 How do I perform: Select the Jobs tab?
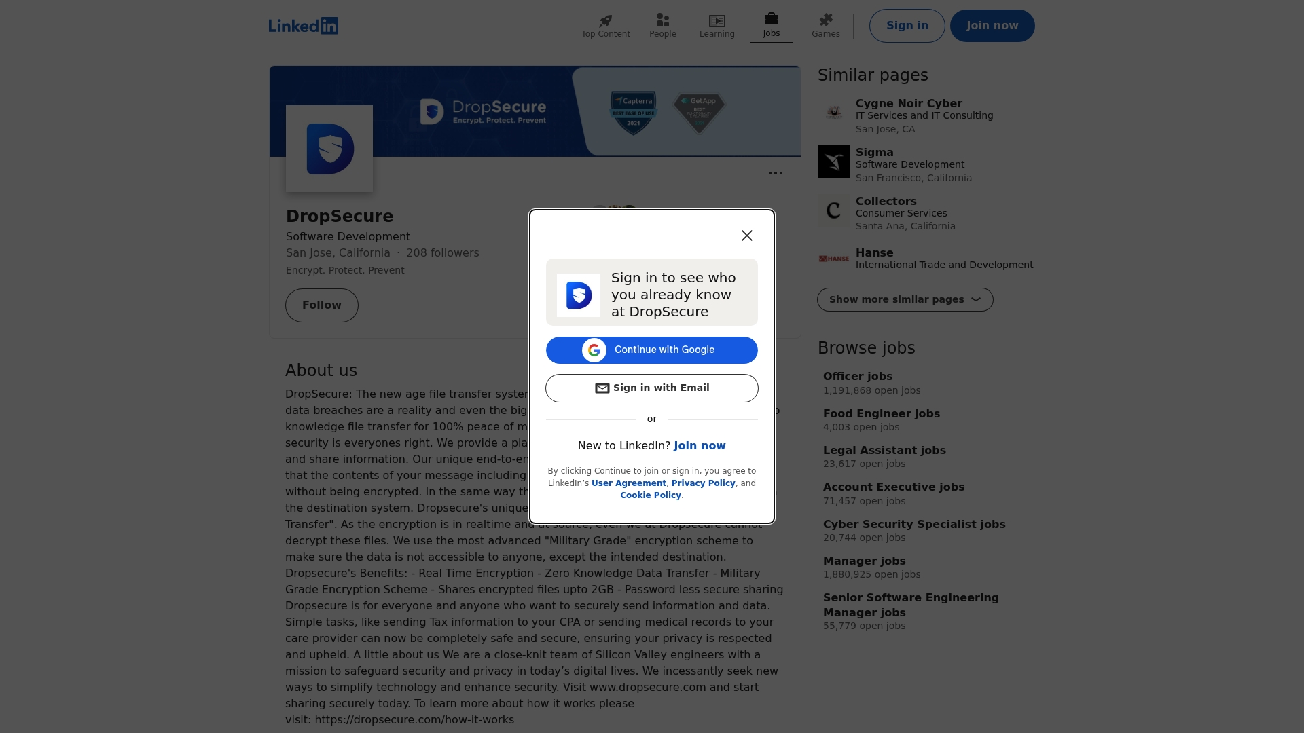[x=772, y=26]
